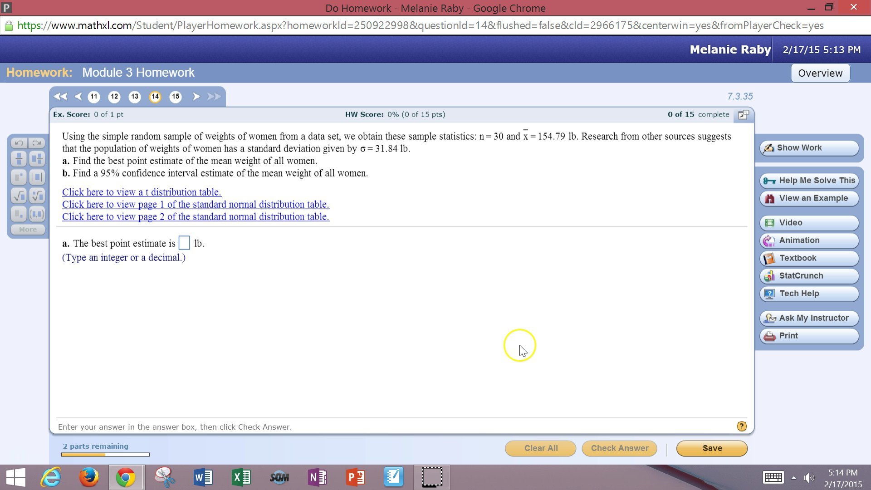
Task: Click the question mark help icon
Action: point(741,426)
